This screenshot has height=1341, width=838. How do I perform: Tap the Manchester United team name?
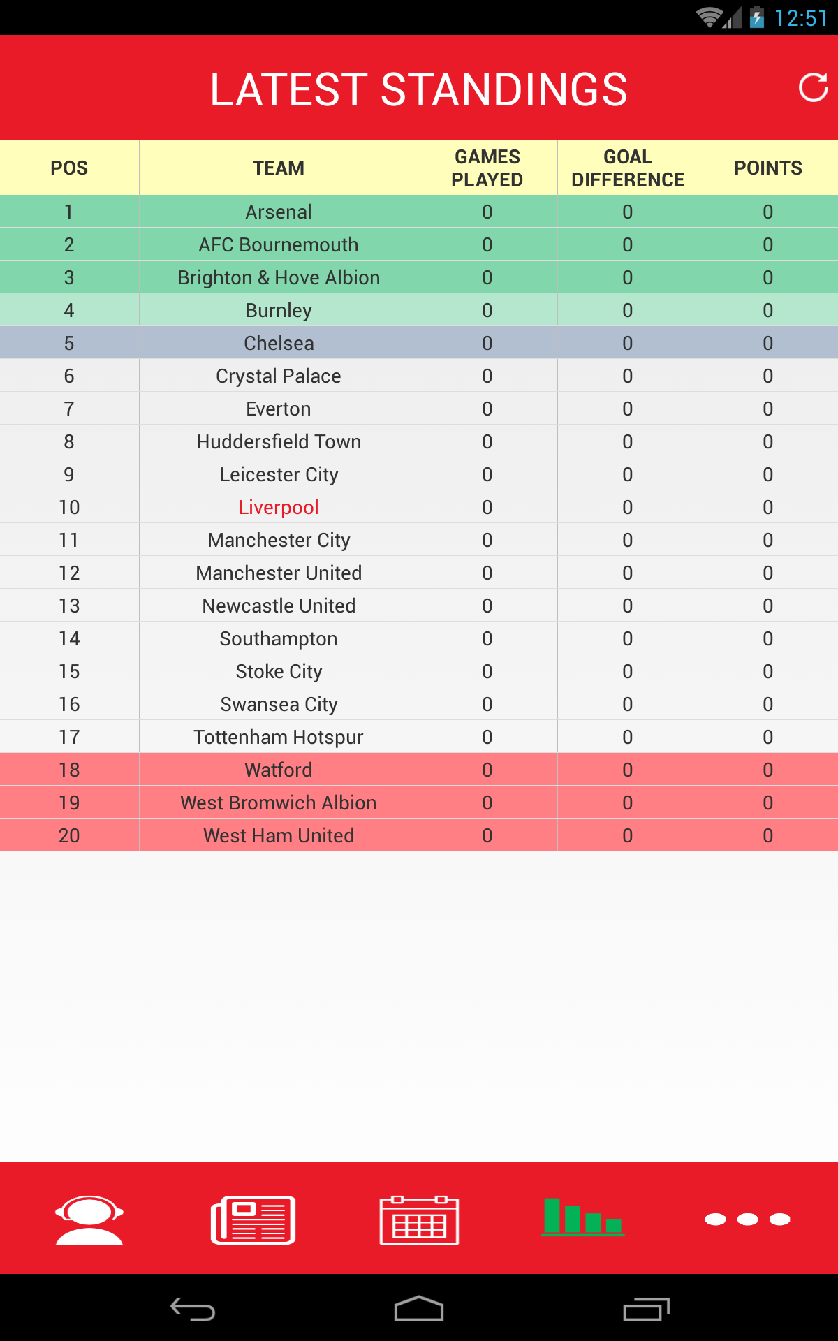[279, 573]
